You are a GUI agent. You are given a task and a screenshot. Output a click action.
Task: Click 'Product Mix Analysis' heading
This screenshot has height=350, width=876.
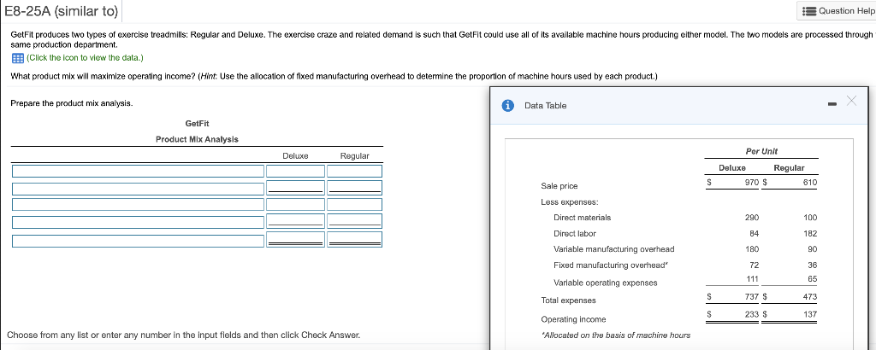click(x=197, y=139)
